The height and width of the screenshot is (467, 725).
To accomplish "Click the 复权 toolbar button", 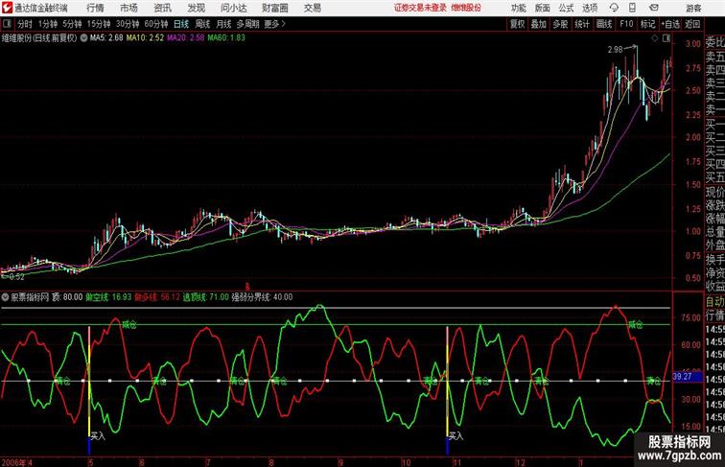I will tap(518, 24).
